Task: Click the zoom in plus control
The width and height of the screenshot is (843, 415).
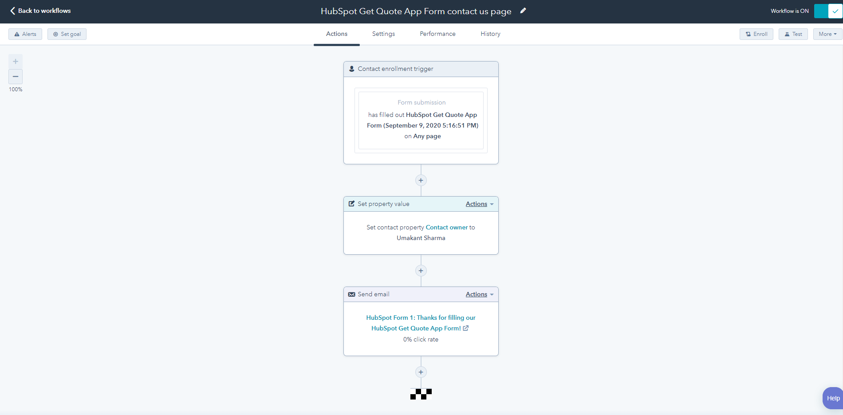Action: point(16,61)
